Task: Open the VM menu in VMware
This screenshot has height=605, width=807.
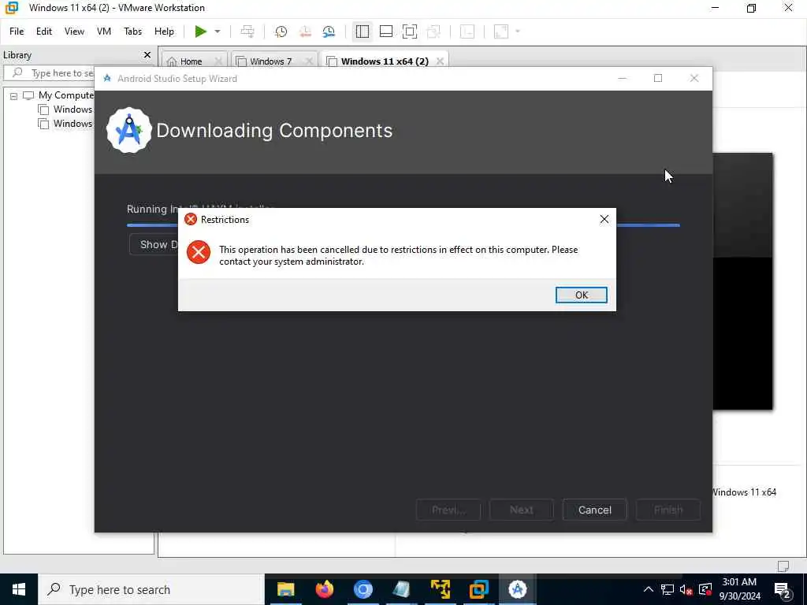Action: 104,32
